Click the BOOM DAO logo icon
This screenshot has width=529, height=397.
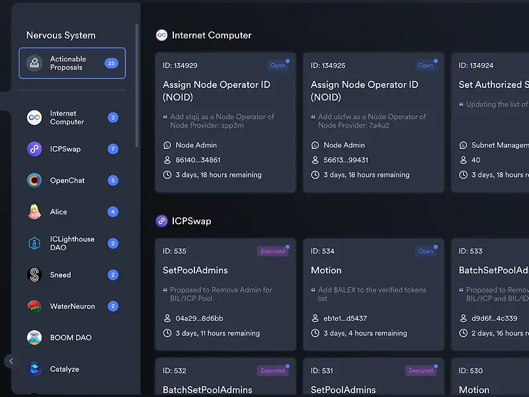[34, 337]
